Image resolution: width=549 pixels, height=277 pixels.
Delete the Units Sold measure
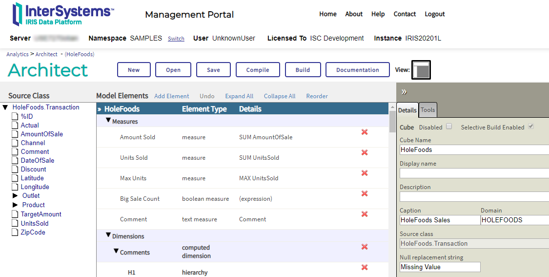[365, 152]
